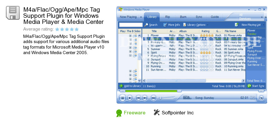Click the volume slider knob

pyautogui.click(x=160, y=98)
